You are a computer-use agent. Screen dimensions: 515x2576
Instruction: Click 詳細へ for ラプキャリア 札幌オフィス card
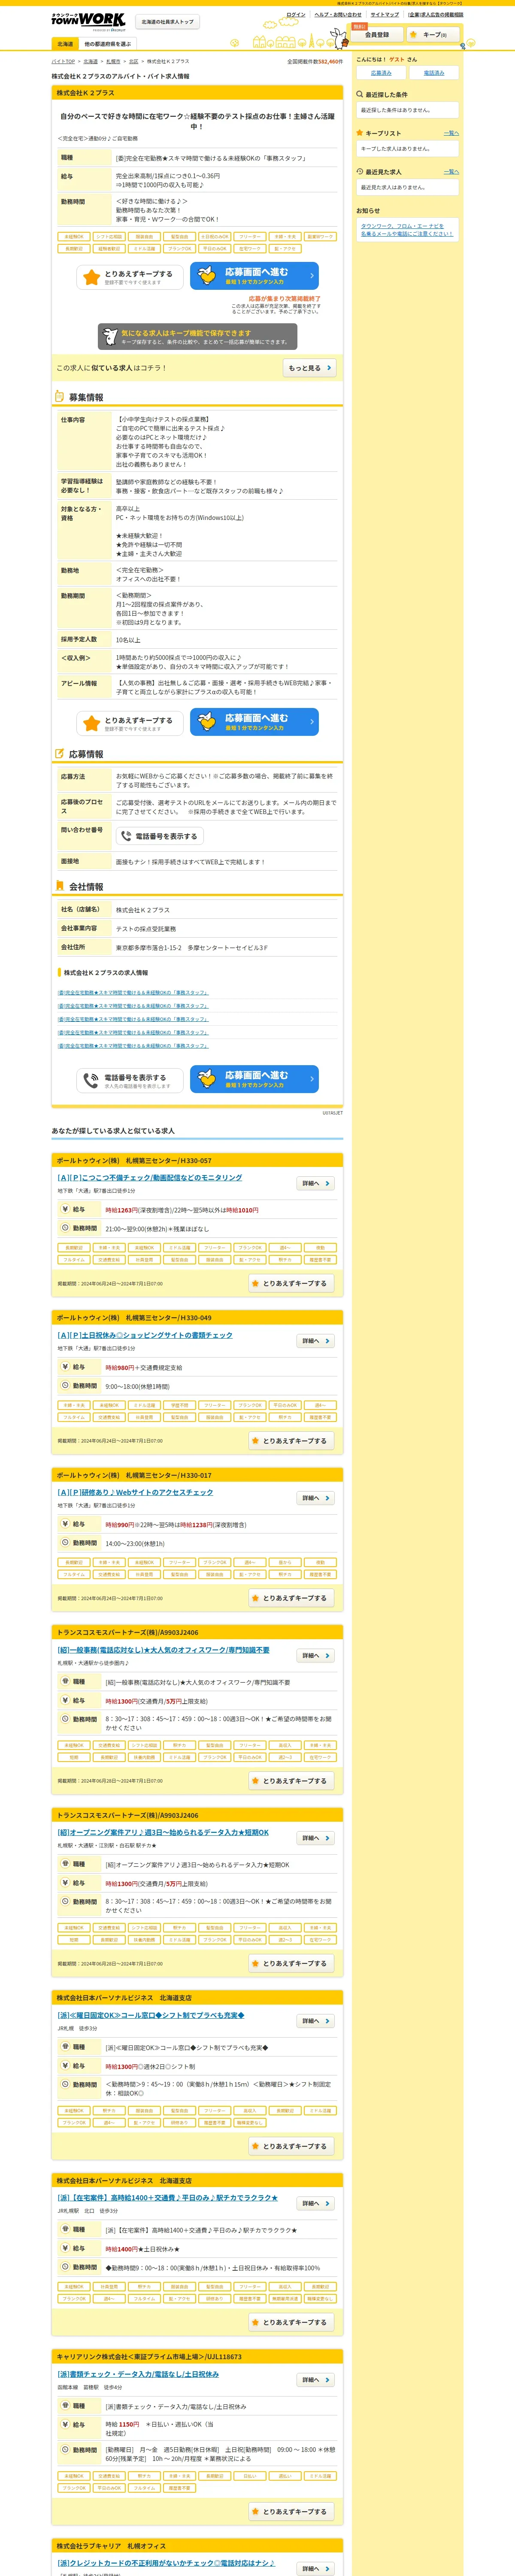[x=316, y=2569]
